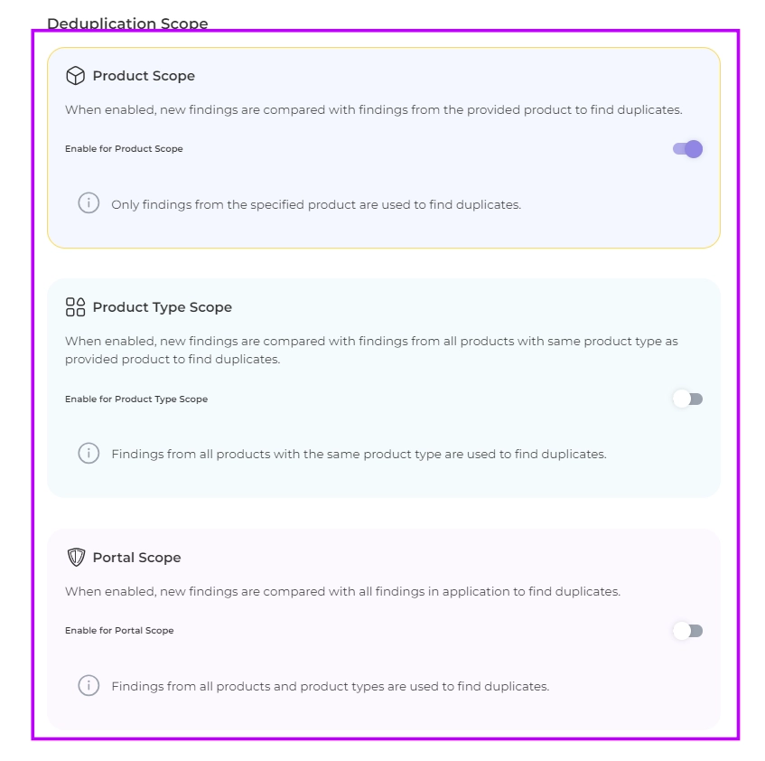Screen dimensions: 765x761
Task: Click the Portal Scope description about all findings in application
Action: (342, 592)
